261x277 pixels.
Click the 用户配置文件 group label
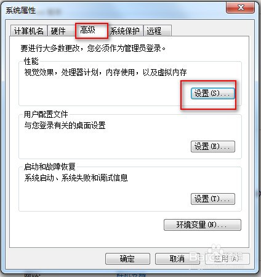point(46,114)
